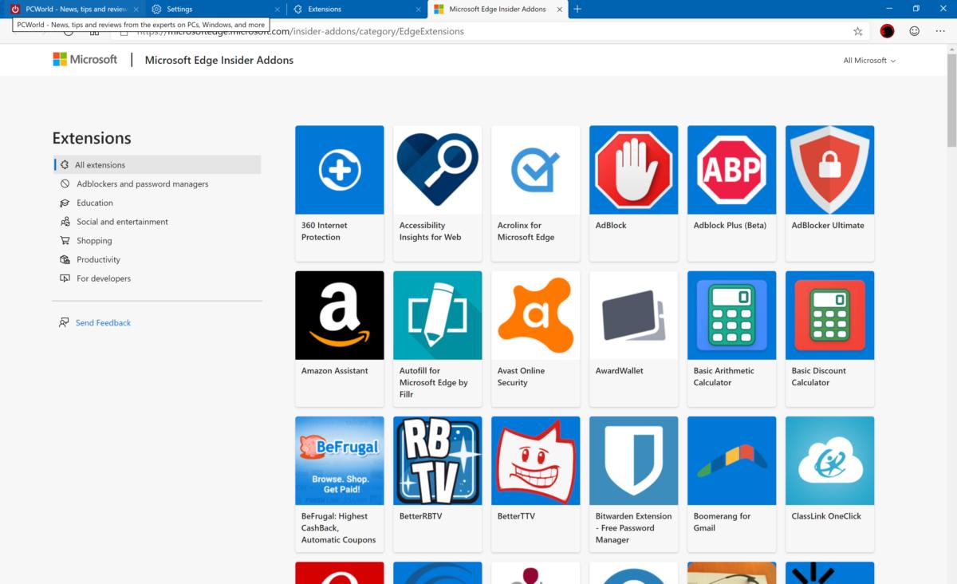Screen dimensions: 957x584
Task: Click the 'Boomerang for Gmail' title text
Action: (722, 522)
